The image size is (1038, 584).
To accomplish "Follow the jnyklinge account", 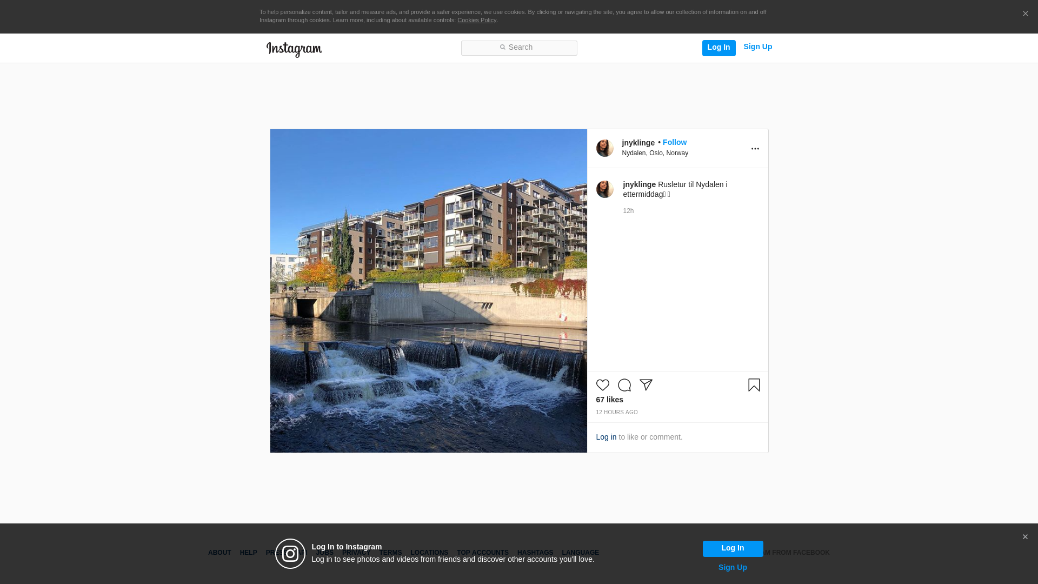I will tap(675, 142).
